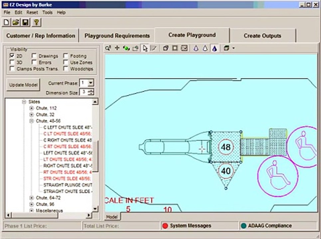Select the Pan cross-arrows tool
Viewport: 321px width, 239px height.
point(117,48)
